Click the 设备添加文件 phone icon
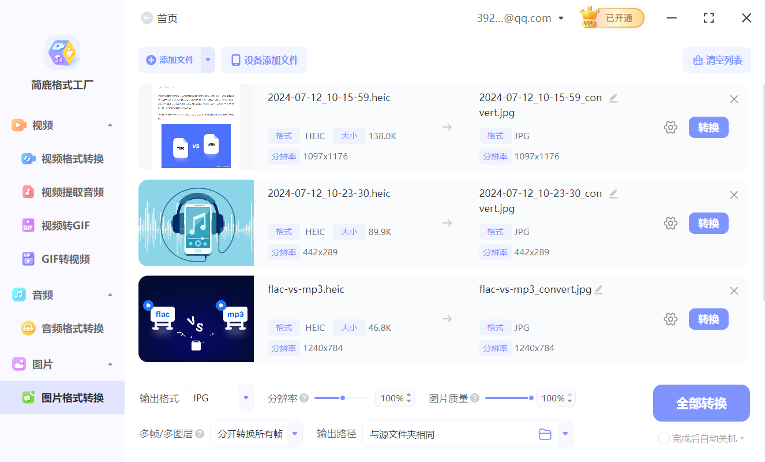 point(235,59)
